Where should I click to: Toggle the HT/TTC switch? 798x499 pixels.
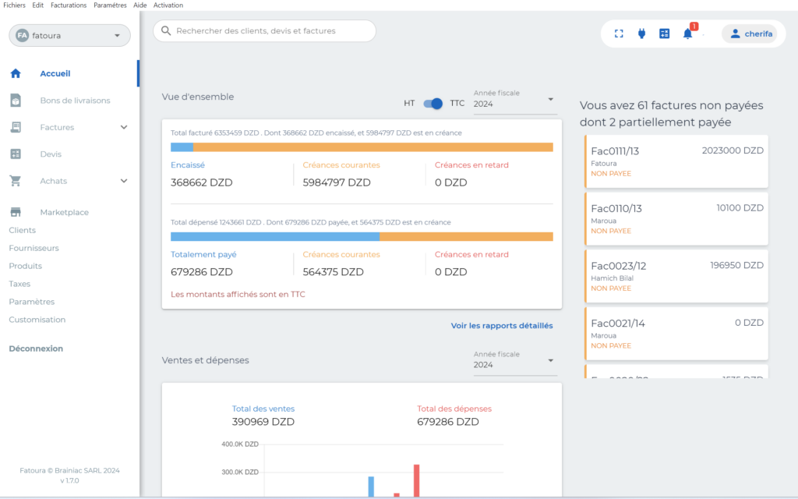pos(433,104)
